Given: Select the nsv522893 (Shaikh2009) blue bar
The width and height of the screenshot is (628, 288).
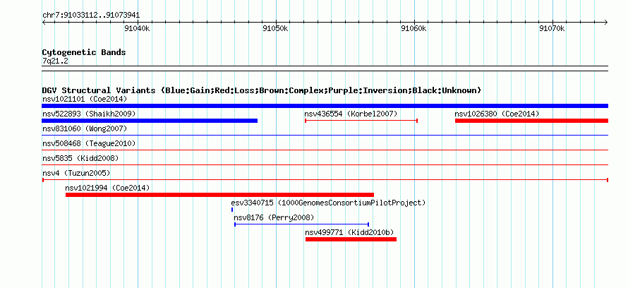Looking at the screenshot, I should [150, 121].
